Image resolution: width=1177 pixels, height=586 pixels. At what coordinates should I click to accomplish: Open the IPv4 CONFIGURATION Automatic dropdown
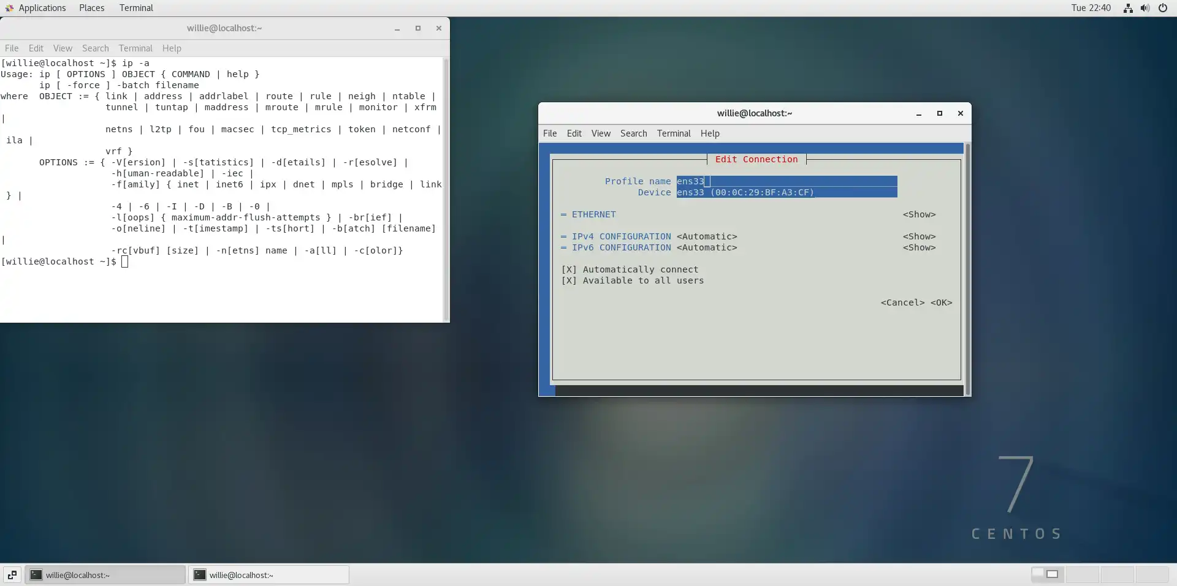[707, 236]
